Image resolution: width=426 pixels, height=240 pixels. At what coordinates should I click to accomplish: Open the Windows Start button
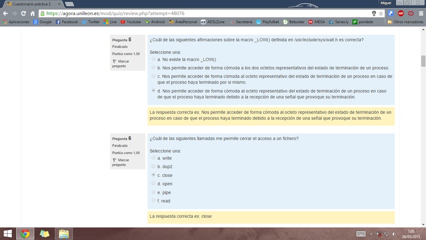pos(8,234)
